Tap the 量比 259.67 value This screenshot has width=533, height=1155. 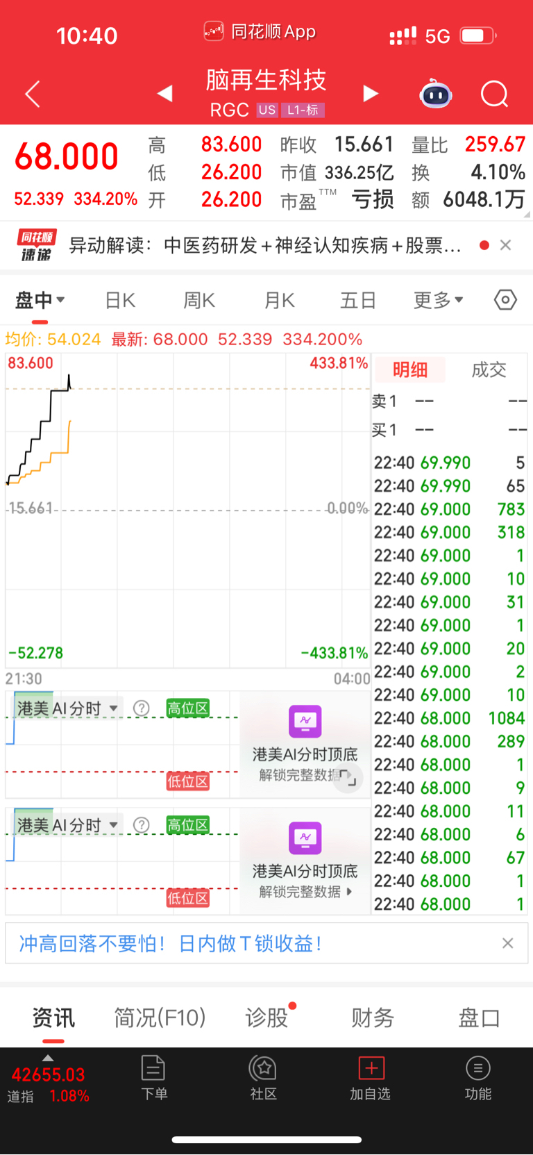(495, 144)
